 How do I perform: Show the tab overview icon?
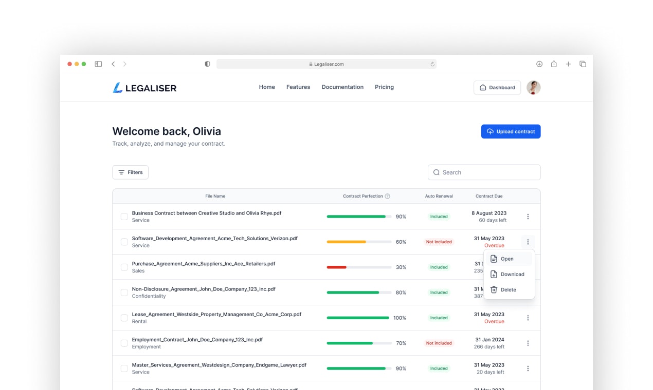pyautogui.click(x=583, y=64)
